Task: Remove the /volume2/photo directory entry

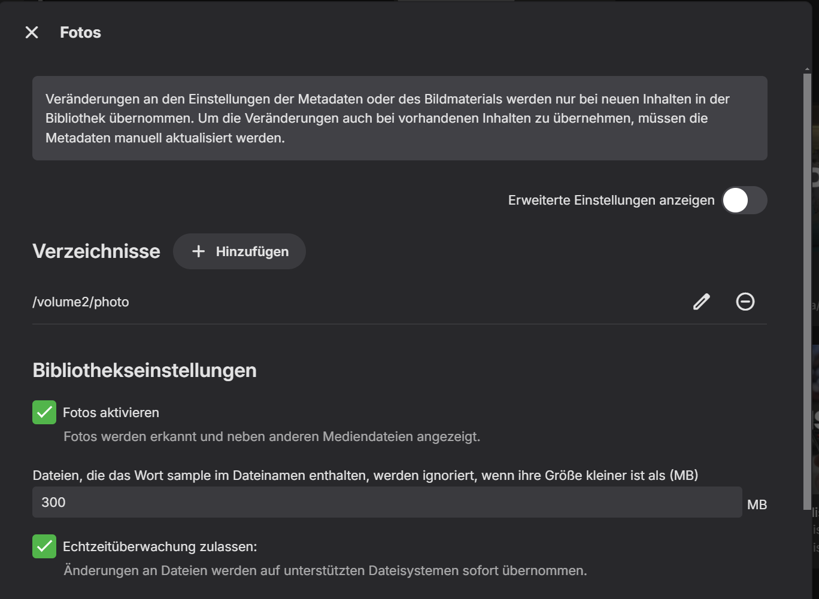Action: (x=745, y=302)
